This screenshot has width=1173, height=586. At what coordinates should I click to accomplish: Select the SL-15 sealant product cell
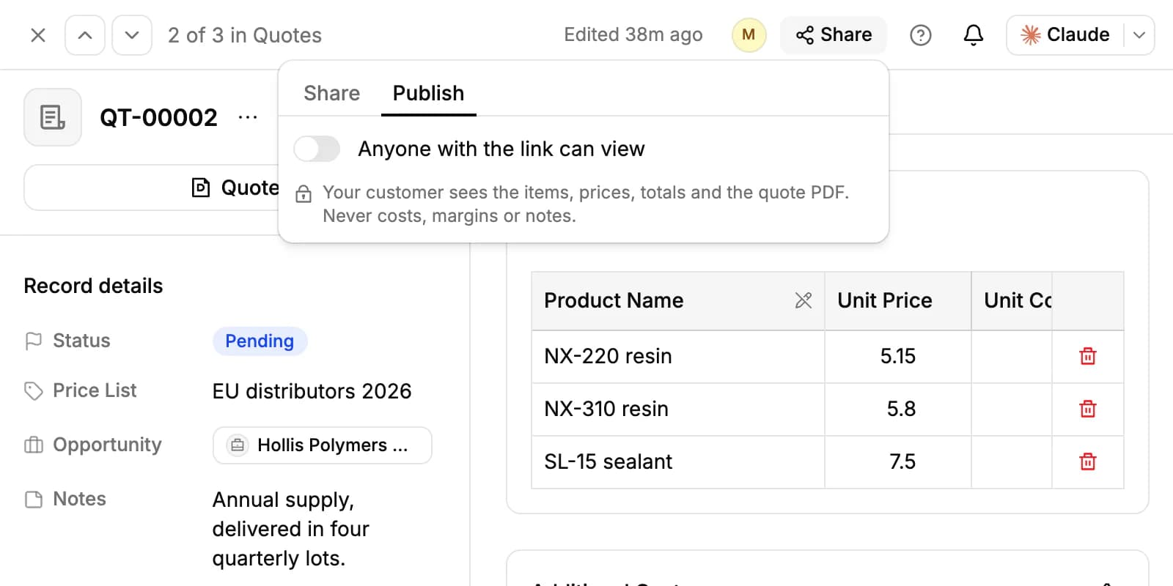pyautogui.click(x=678, y=462)
